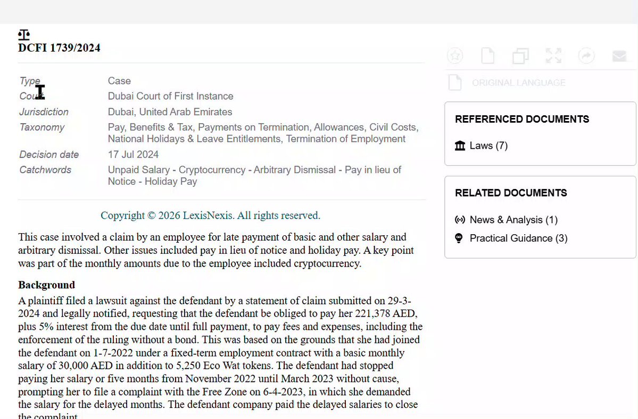
Task: Open the Laws (7) referenced documents
Action: pyautogui.click(x=488, y=146)
